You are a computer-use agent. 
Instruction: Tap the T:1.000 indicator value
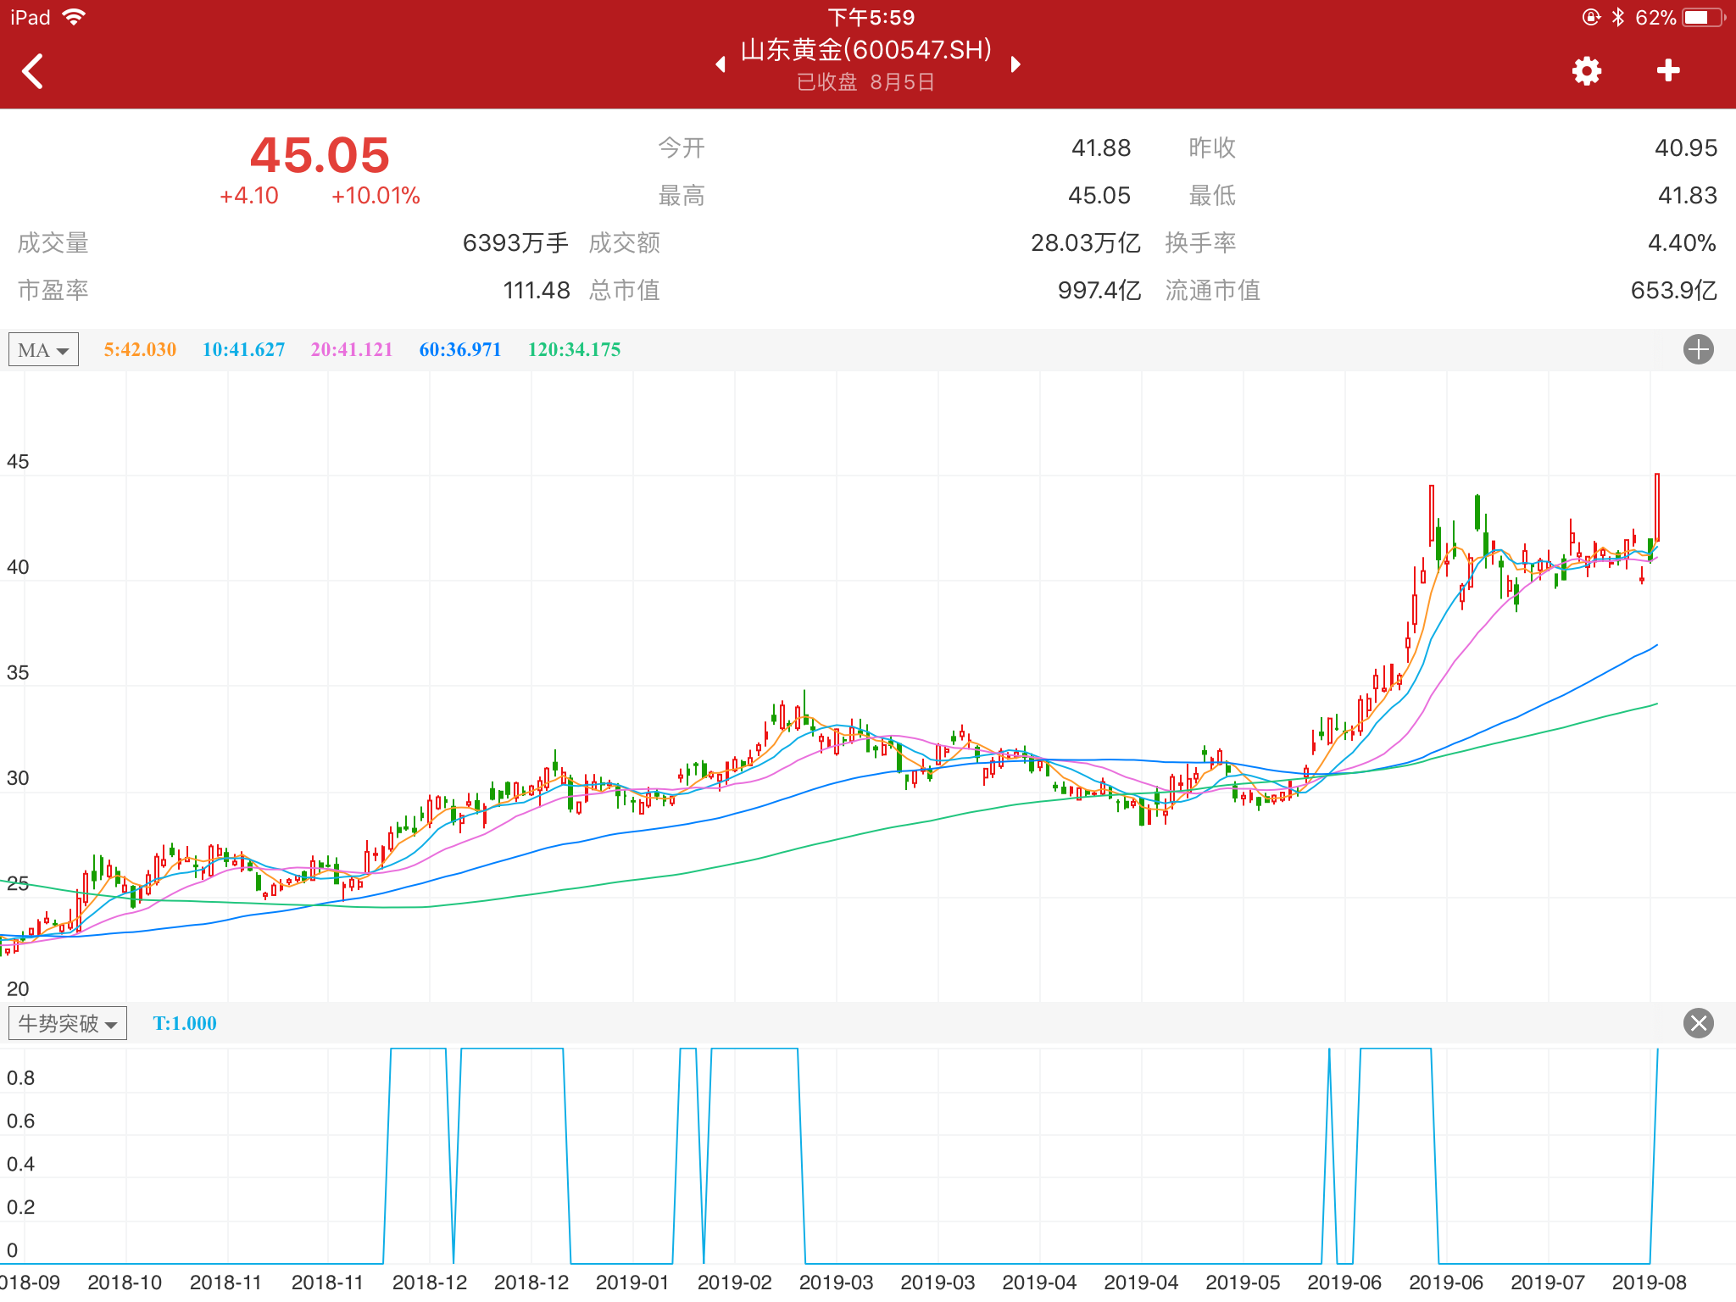[x=185, y=1023]
